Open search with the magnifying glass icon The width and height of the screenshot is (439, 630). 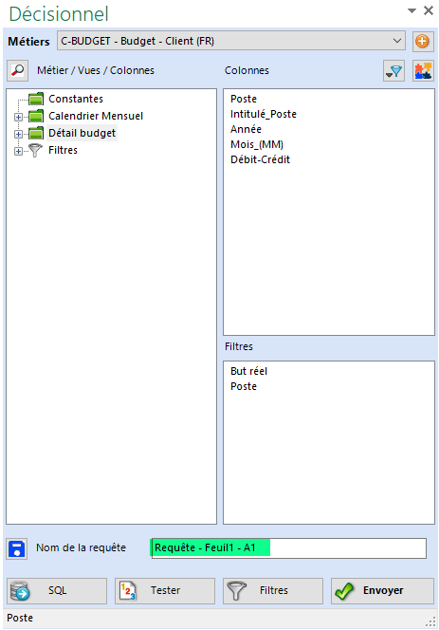(x=17, y=70)
